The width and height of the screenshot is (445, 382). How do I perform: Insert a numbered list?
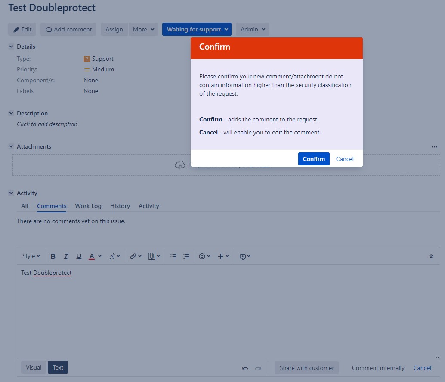tap(186, 256)
